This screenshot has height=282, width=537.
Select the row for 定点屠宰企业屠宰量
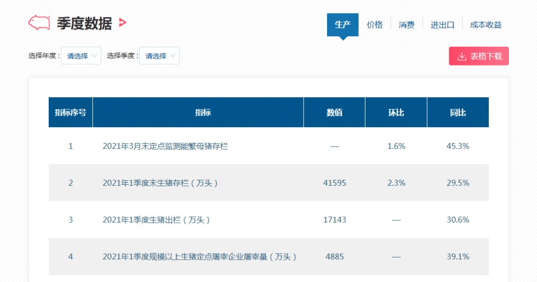(268, 257)
